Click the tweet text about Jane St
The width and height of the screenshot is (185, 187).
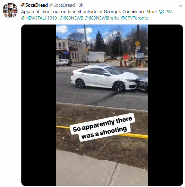[89, 12]
